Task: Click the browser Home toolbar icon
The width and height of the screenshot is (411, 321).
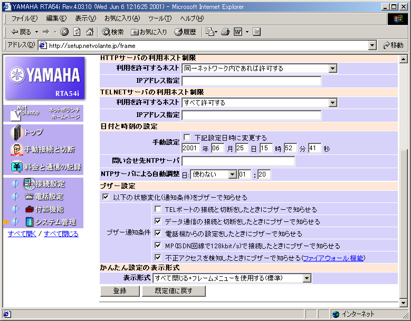Action: [90, 32]
